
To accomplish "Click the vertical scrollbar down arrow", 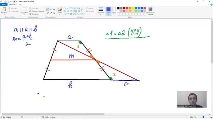I will coord(212,112).
